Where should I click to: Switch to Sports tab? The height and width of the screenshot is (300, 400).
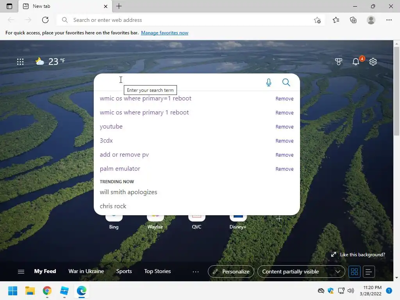click(x=124, y=271)
